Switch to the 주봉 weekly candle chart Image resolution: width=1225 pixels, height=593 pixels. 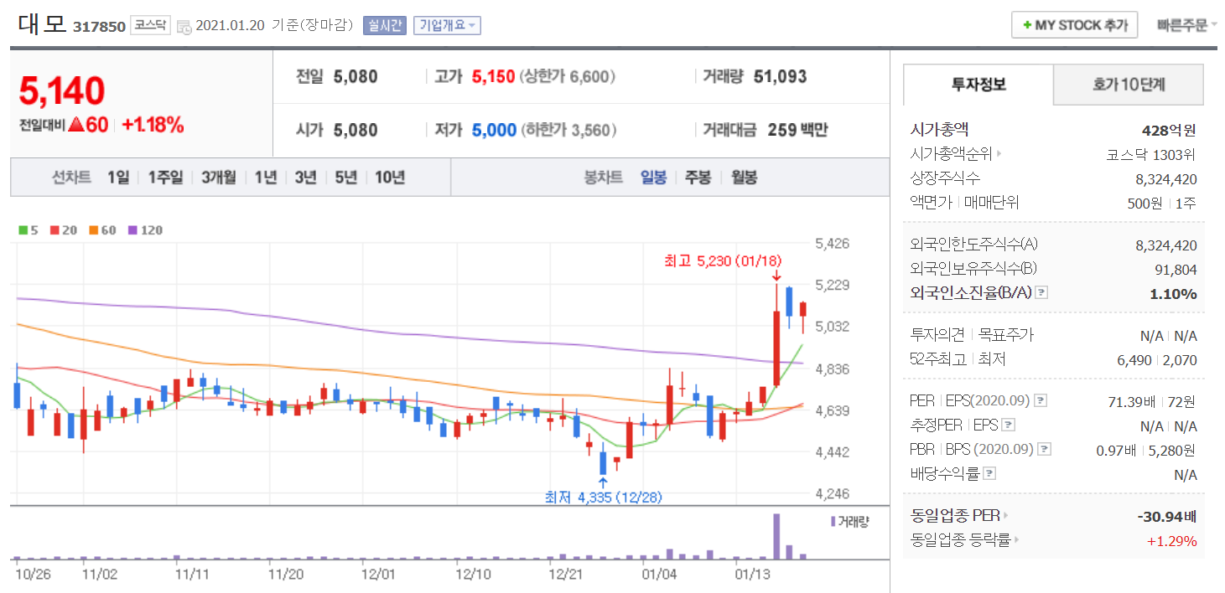pos(698,178)
